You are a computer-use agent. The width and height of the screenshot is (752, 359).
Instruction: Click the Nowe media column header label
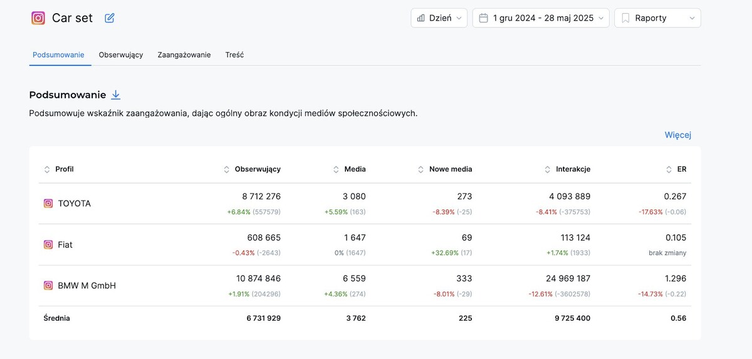[451, 169]
